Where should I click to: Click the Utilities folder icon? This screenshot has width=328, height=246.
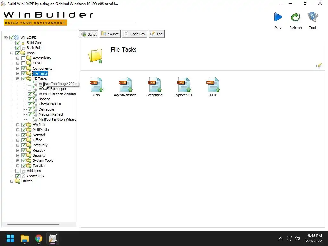(x=18, y=181)
